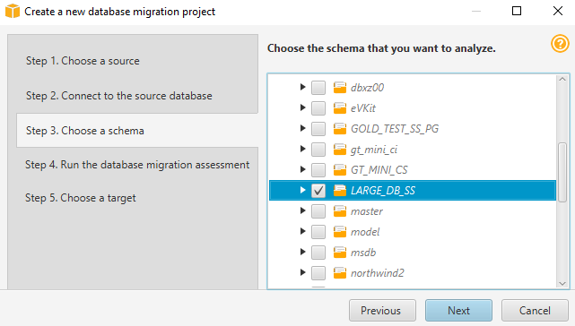Click the master database folder icon

pyautogui.click(x=340, y=211)
